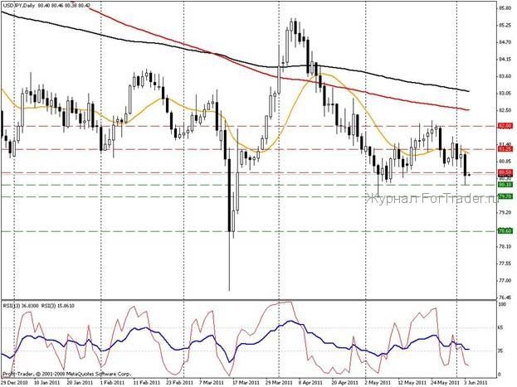Screen dimensions: 517x387
Task: Select the red 82.00 resistance level tag
Action: (x=505, y=126)
